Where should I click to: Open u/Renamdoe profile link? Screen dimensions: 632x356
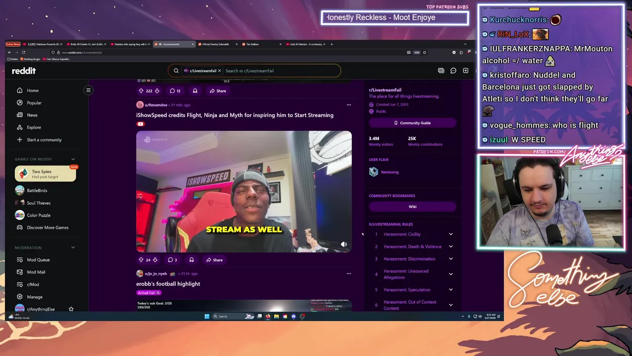[156, 105]
